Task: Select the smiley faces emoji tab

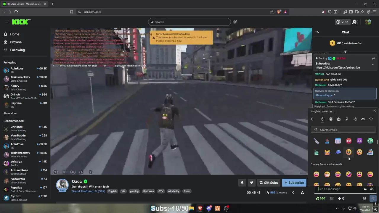Action: pos(331,119)
